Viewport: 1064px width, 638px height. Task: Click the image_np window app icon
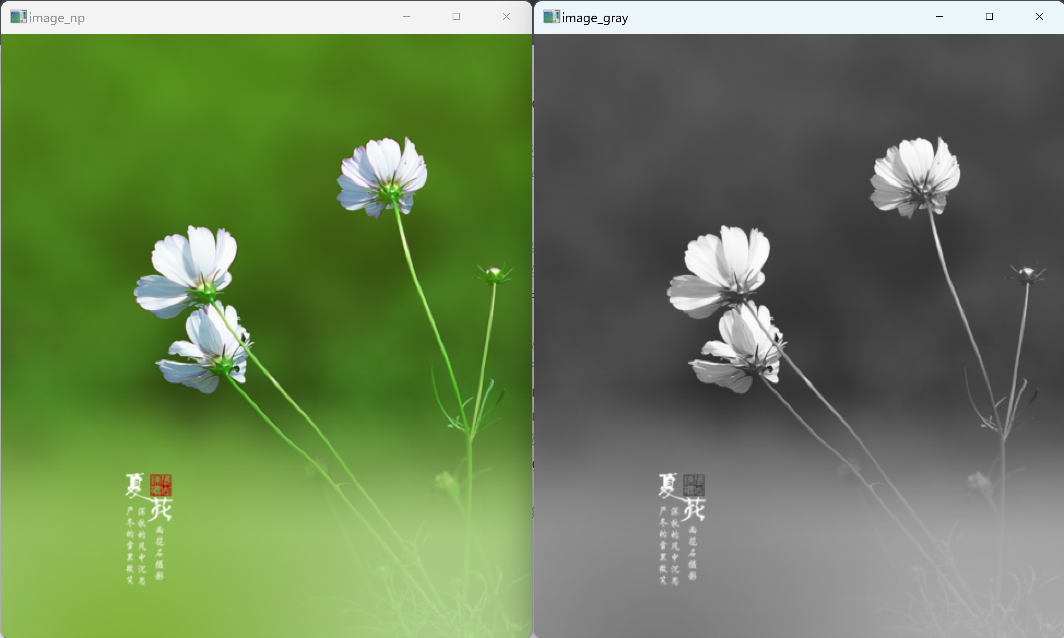(x=18, y=17)
